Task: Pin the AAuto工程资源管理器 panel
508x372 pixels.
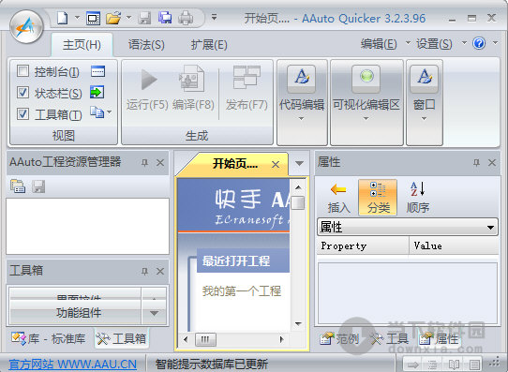Action: pyautogui.click(x=144, y=162)
